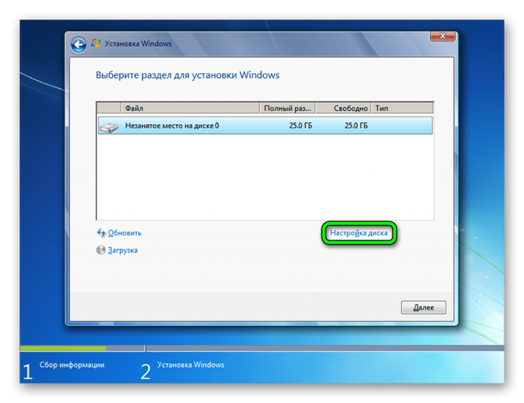Sort by the Полный раз... column header

[x=288, y=108]
